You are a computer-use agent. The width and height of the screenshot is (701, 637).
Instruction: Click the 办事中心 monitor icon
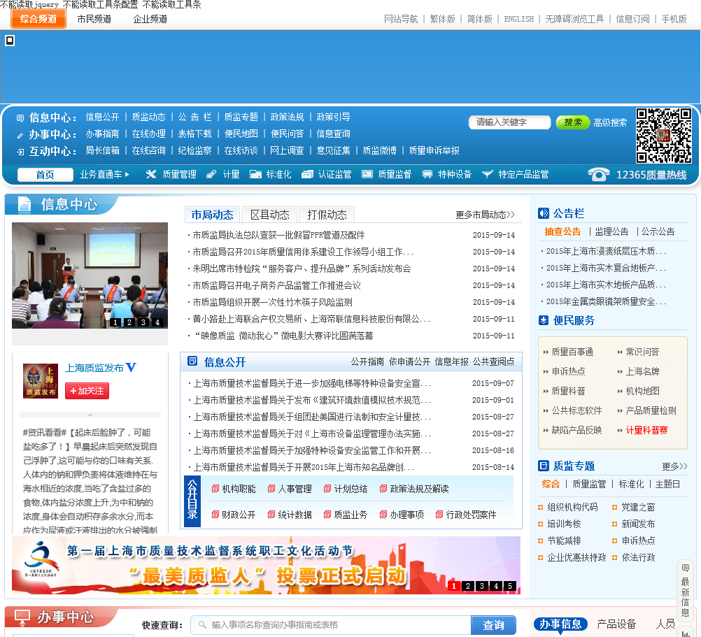coord(22,617)
